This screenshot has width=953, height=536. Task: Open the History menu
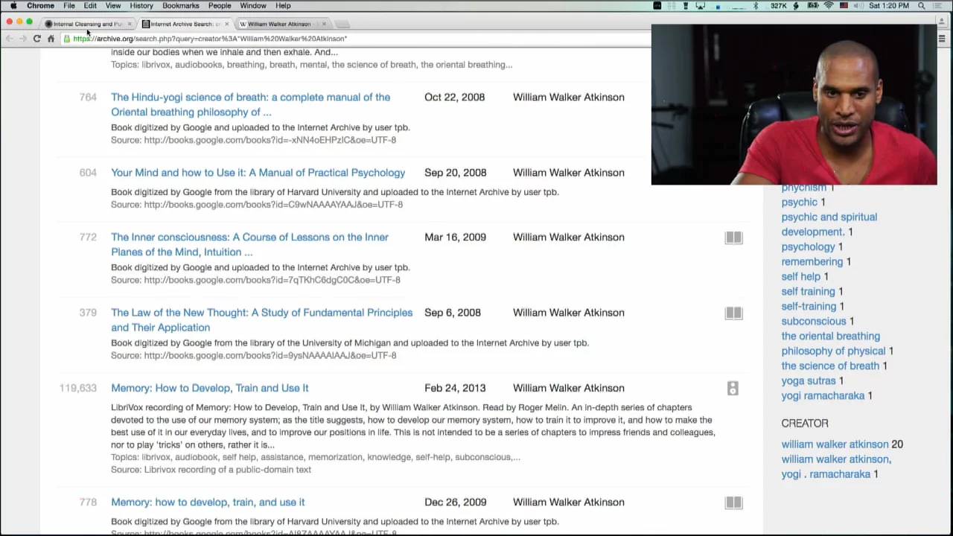click(x=141, y=6)
